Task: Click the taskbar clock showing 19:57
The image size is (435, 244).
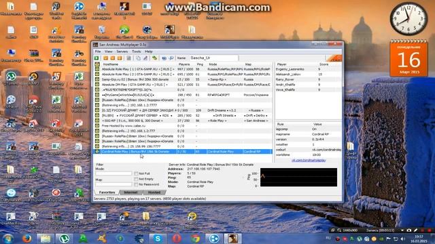Action: click(x=419, y=239)
